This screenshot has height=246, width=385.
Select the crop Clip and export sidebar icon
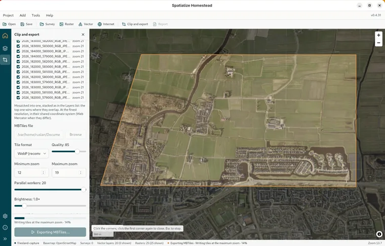5,60
